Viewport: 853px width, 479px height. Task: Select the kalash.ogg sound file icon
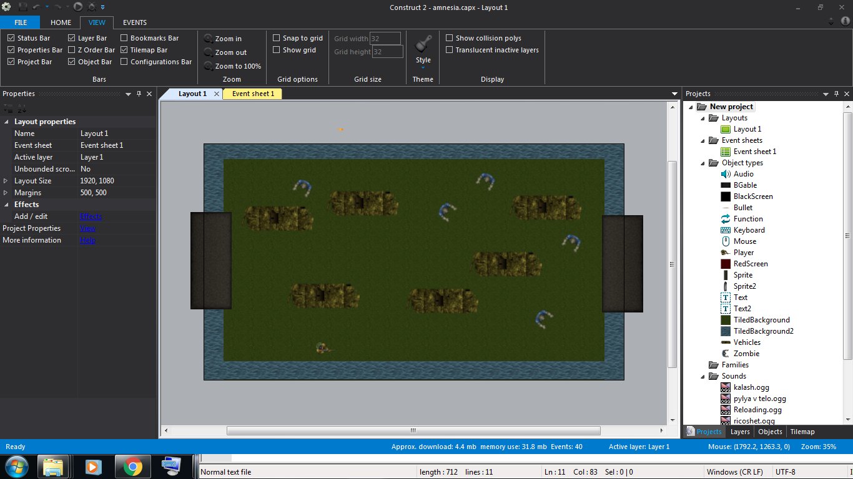[726, 387]
